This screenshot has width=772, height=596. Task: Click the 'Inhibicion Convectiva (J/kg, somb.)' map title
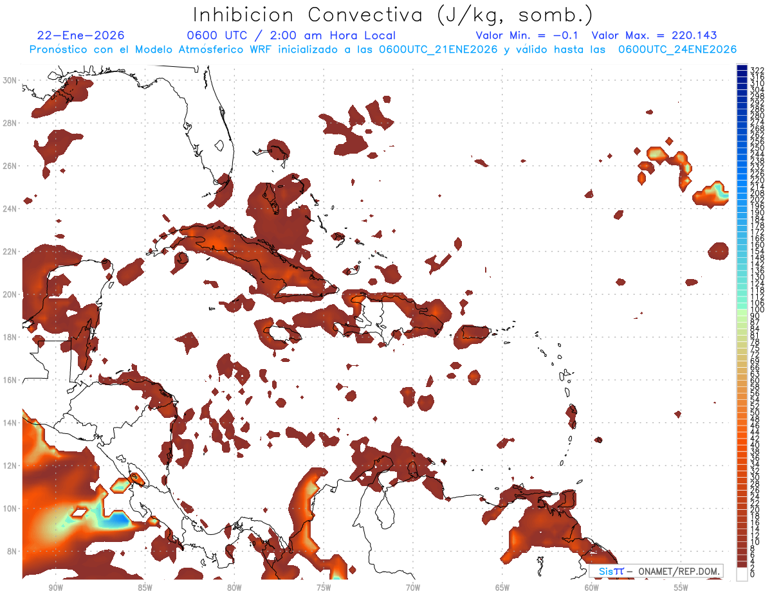tap(393, 15)
